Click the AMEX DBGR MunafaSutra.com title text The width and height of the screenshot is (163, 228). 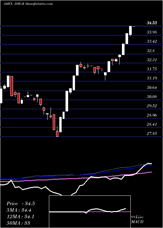pyautogui.click(x=28, y=4)
